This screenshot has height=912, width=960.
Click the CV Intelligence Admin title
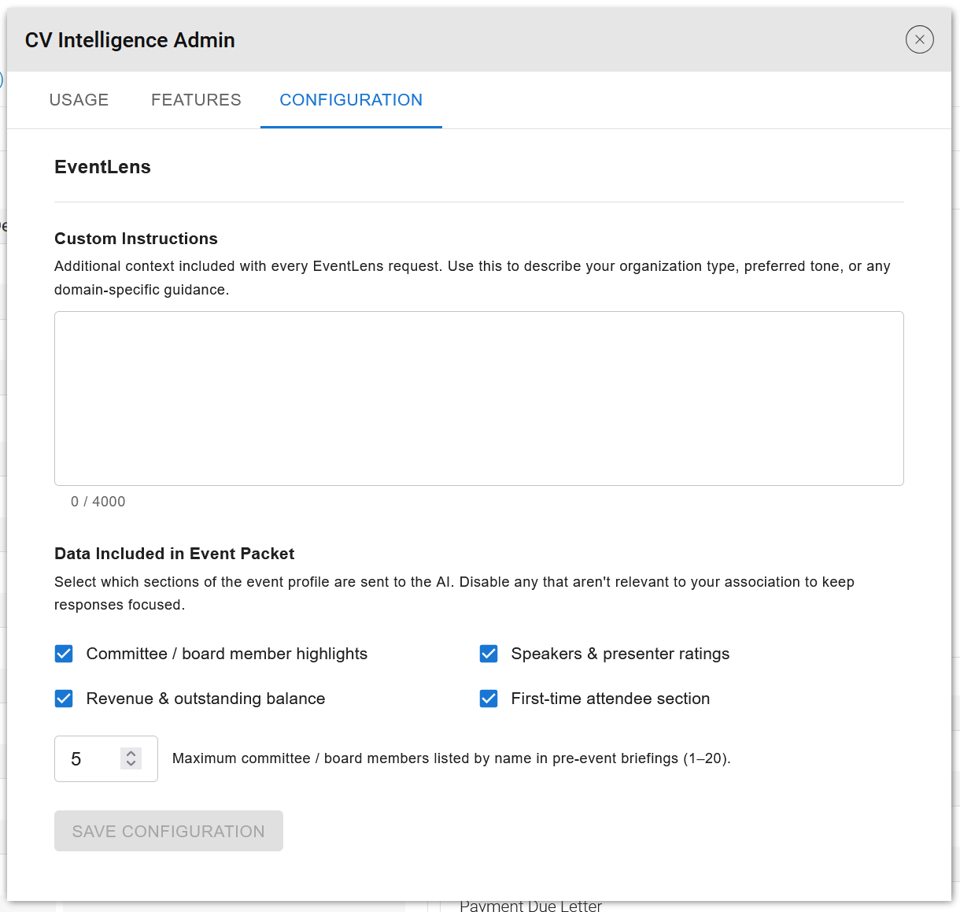click(x=130, y=40)
